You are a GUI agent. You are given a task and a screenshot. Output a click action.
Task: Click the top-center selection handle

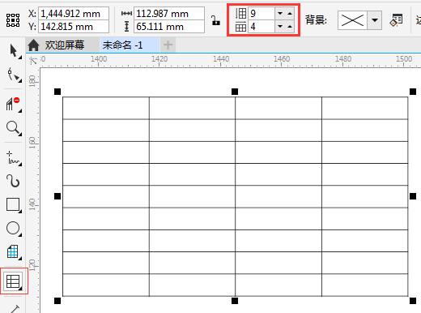pyautogui.click(x=235, y=92)
